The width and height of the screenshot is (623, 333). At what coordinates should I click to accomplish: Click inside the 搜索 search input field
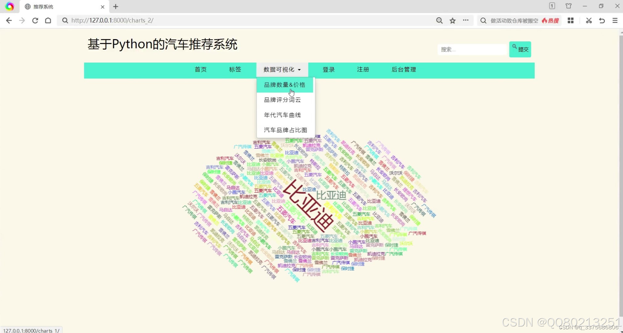click(x=472, y=49)
